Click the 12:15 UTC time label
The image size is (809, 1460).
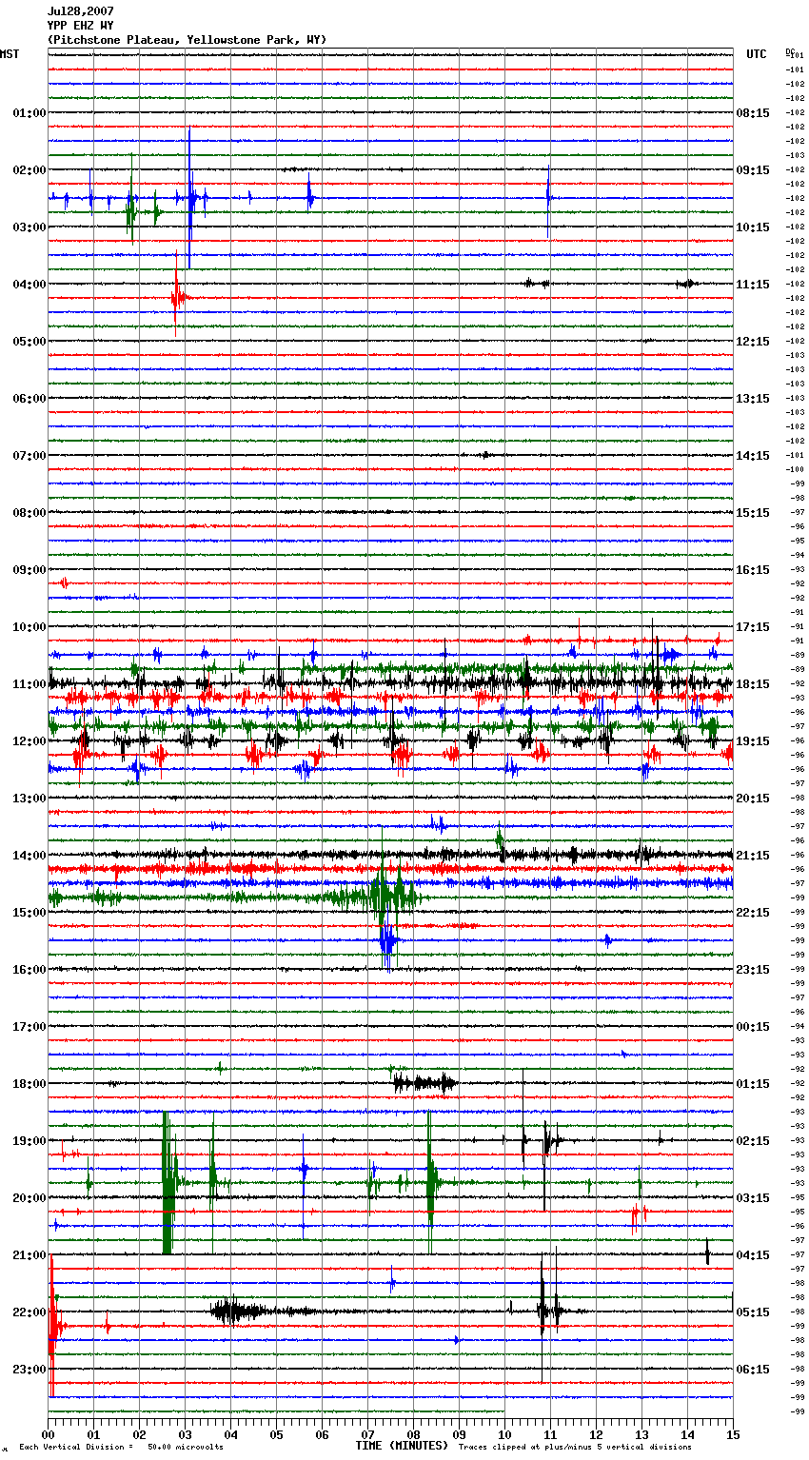(753, 342)
